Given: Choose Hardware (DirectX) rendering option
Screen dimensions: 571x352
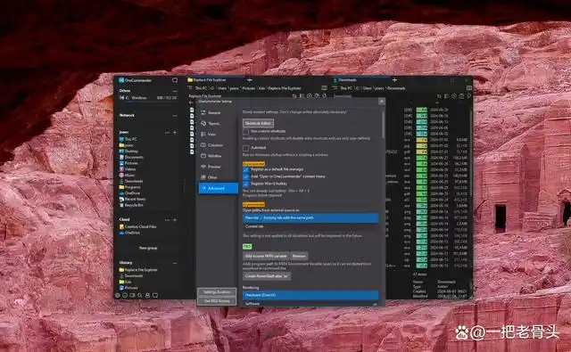Looking at the screenshot, I should 310,295.
